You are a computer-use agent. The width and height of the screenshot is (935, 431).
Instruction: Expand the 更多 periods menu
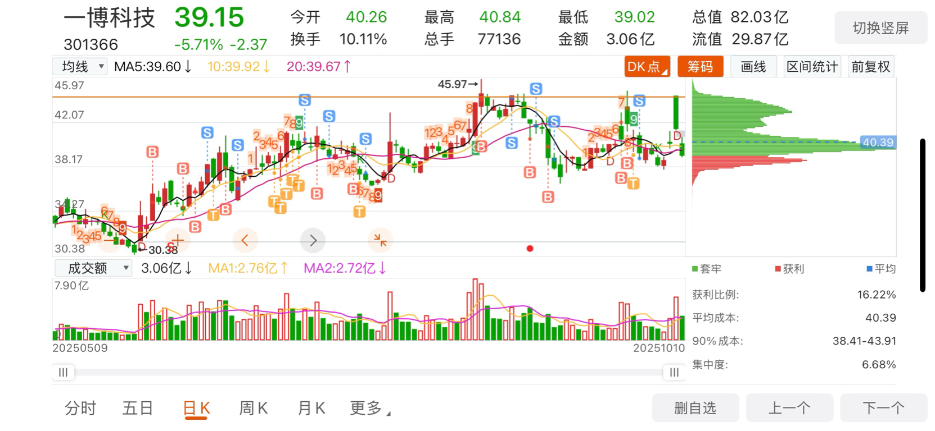(x=370, y=408)
